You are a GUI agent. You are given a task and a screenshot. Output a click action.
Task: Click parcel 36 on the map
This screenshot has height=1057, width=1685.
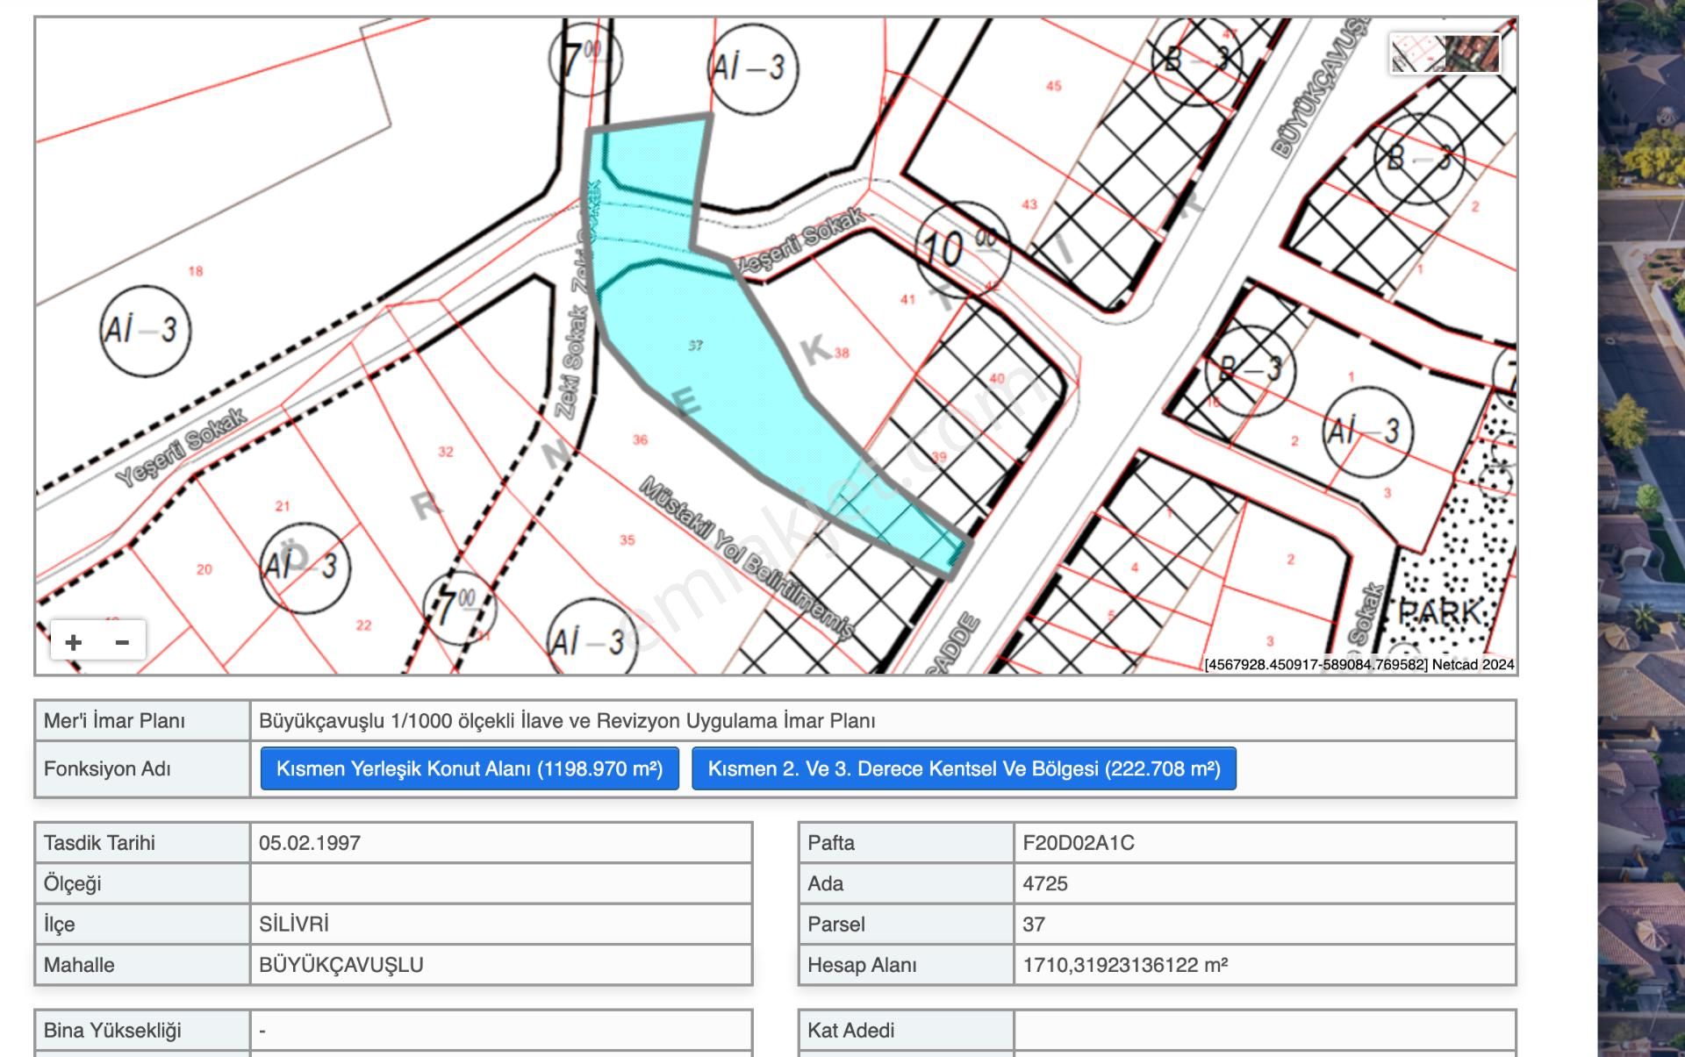[x=640, y=439]
